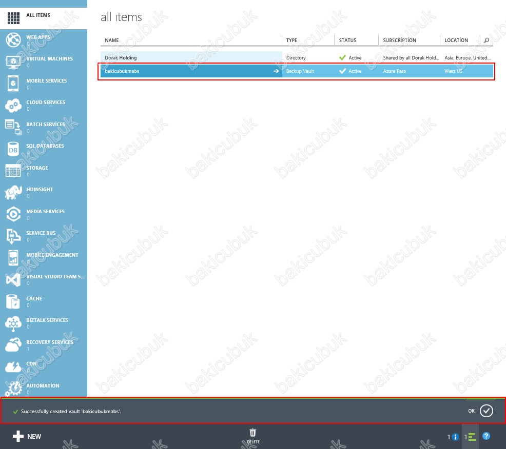
Task: Go to the Recovery Services menu label
Action: (50, 342)
